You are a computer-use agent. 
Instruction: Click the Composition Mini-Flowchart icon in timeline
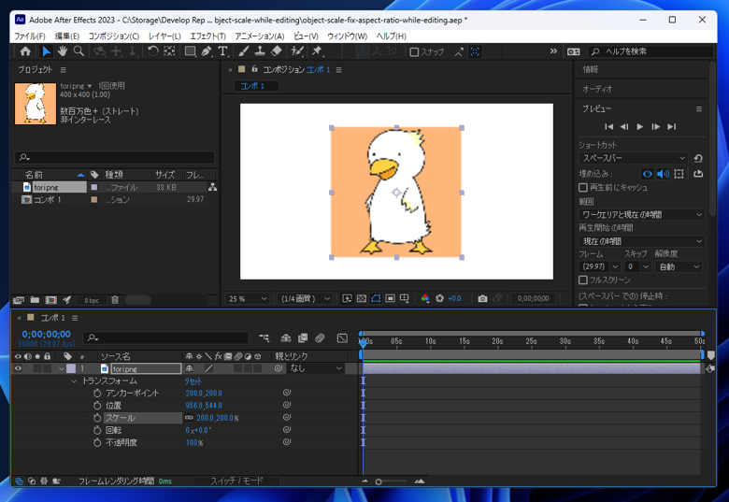pos(264,337)
